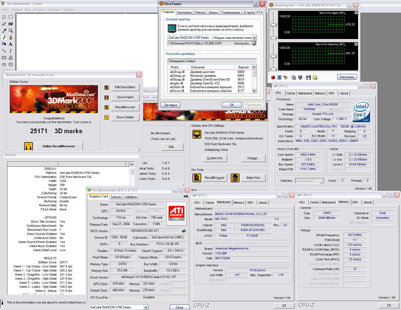Open the GPU selection dropdown in GPU-Z
Image resolution: width=401 pixels, height=310 pixels.
(146, 307)
